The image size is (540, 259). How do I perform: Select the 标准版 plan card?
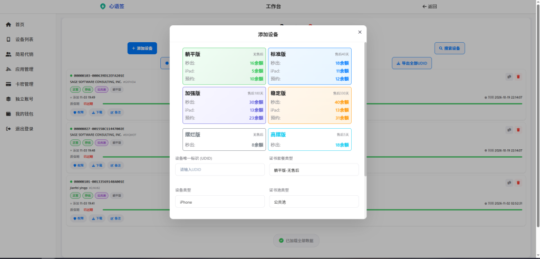(x=310, y=66)
